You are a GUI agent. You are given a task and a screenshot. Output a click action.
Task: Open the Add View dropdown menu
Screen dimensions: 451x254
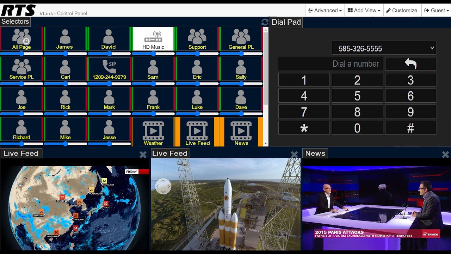point(364,10)
